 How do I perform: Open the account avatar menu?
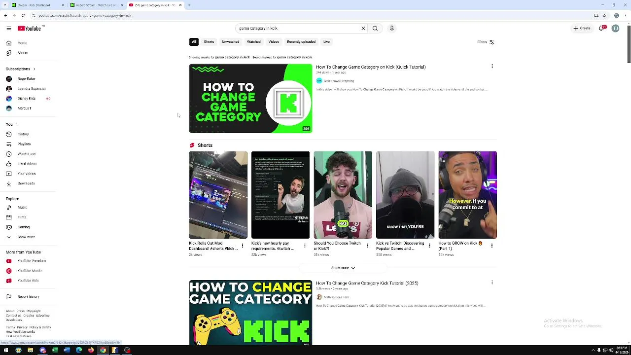[615, 28]
